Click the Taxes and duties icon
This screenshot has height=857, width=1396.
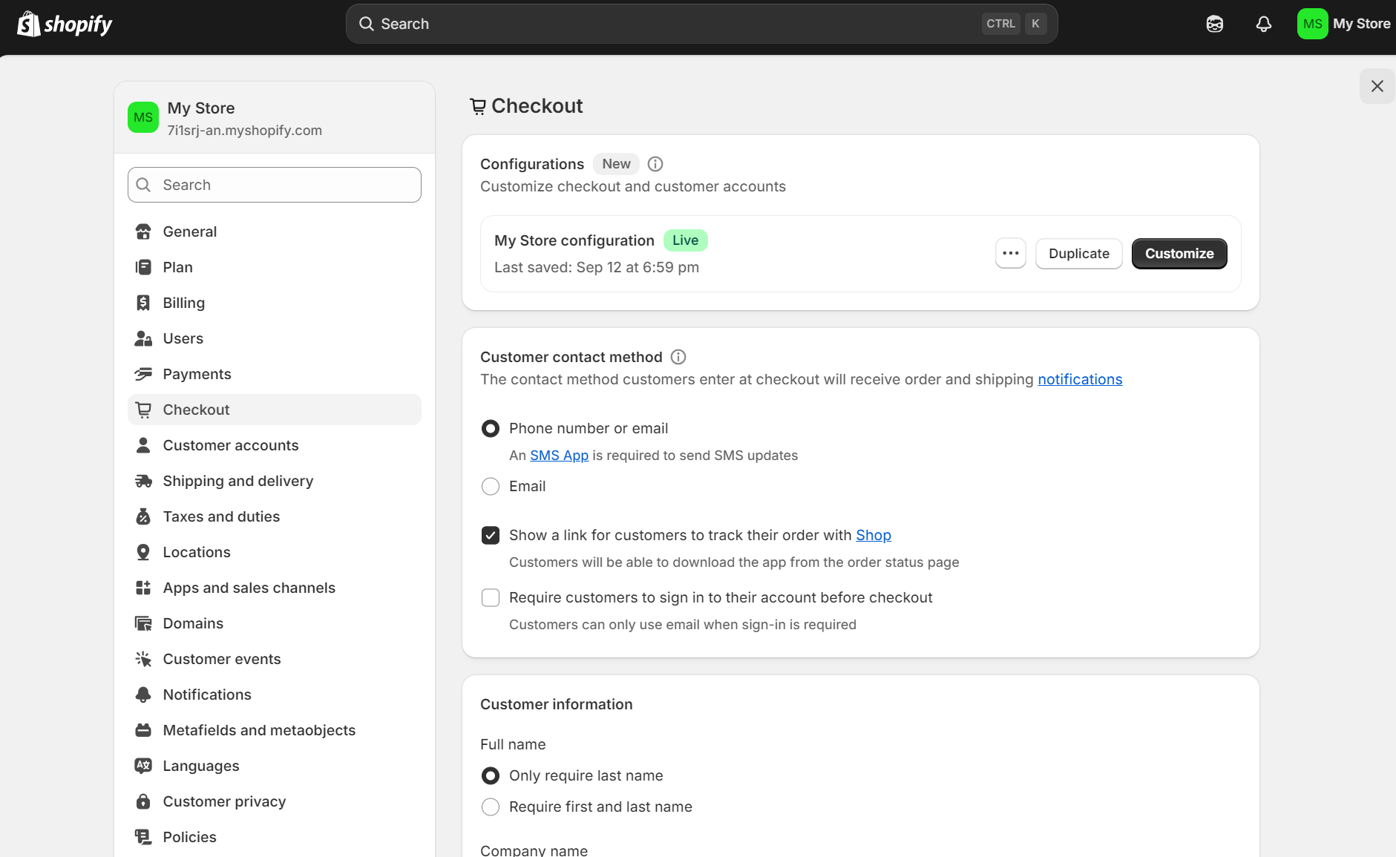(x=143, y=516)
